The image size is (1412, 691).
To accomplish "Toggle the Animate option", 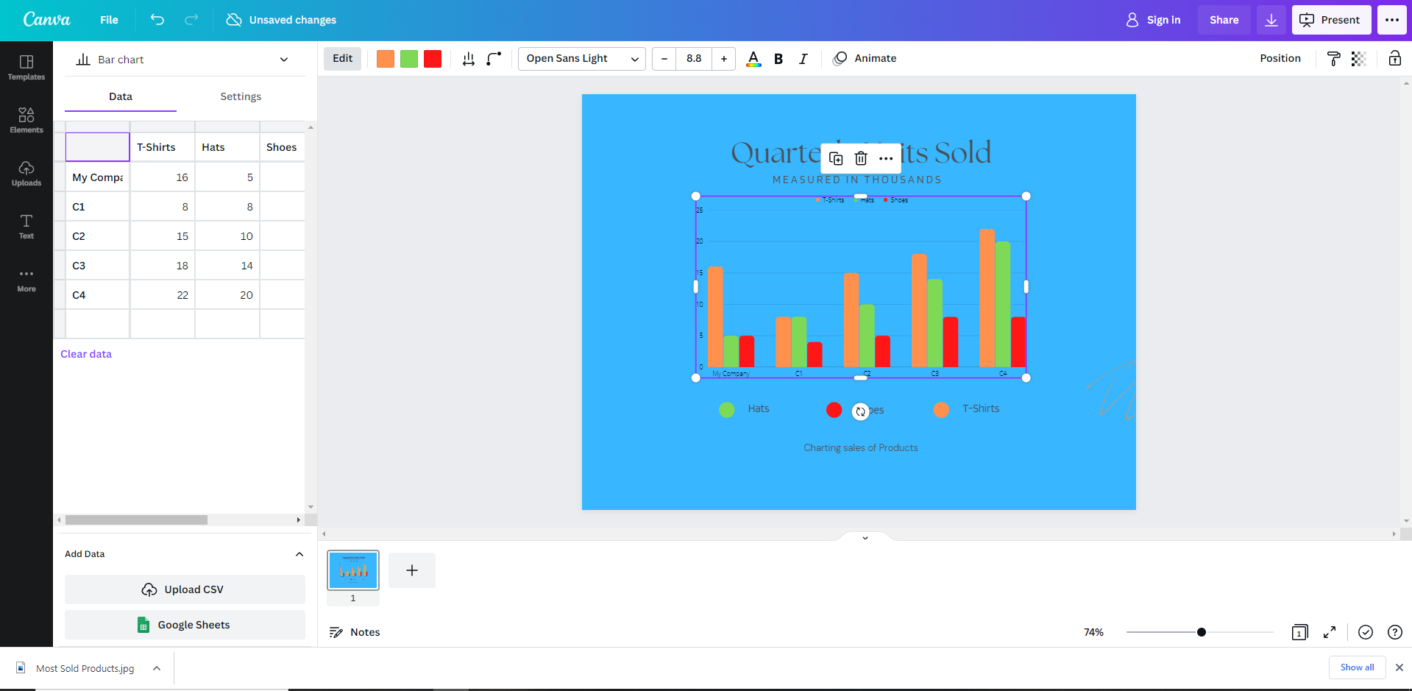I will [x=865, y=58].
